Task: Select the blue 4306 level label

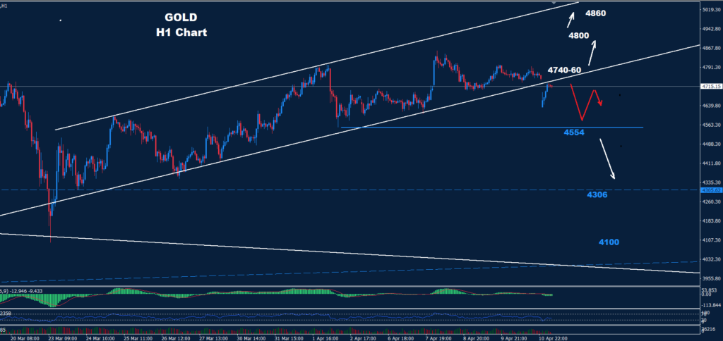Action: [597, 195]
